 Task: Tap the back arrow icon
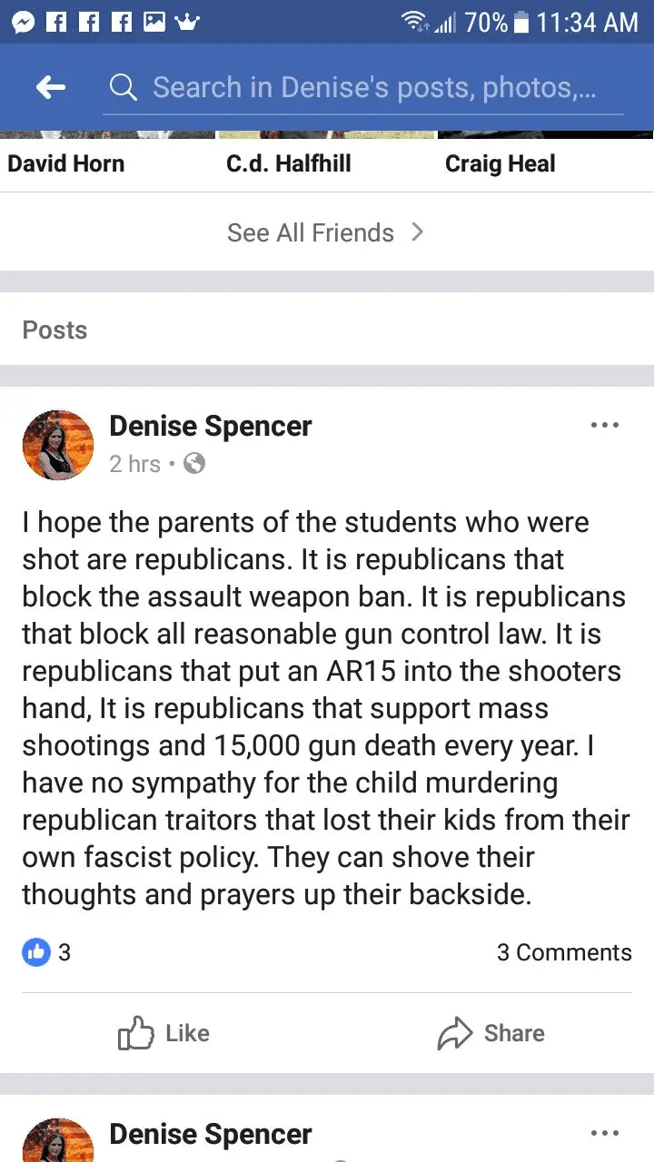click(x=51, y=87)
